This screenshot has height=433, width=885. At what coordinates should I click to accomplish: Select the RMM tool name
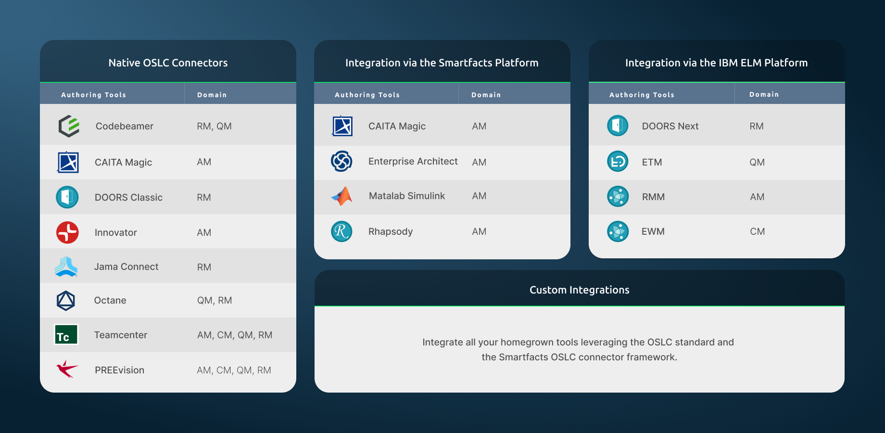pos(653,197)
